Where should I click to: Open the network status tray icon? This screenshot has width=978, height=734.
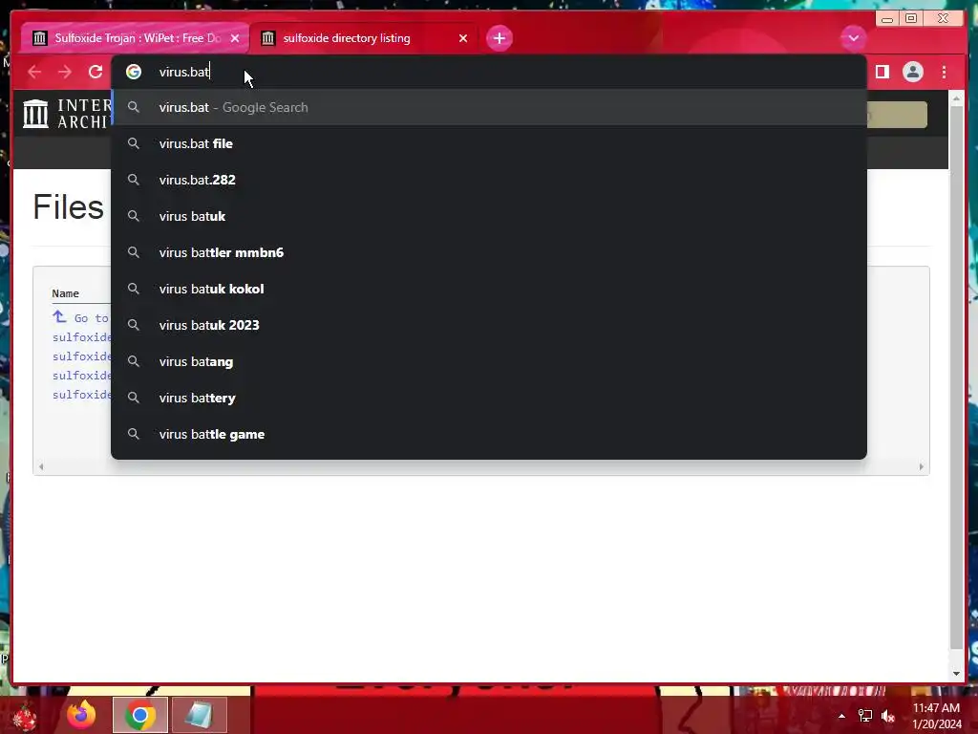[865, 716]
